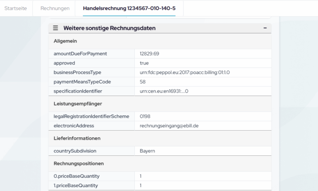The height and width of the screenshot is (191, 318).
Task: Click the paymentMeansTypeCode value 58
Action: click(x=142, y=82)
